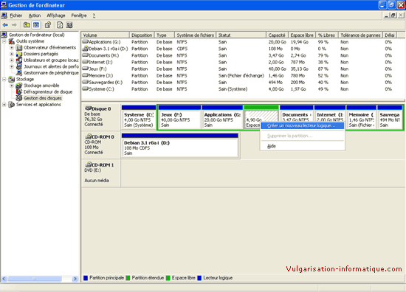This screenshot has width=406, height=292.
Task: Collapse the Outils système tree node
Action: point(4,41)
